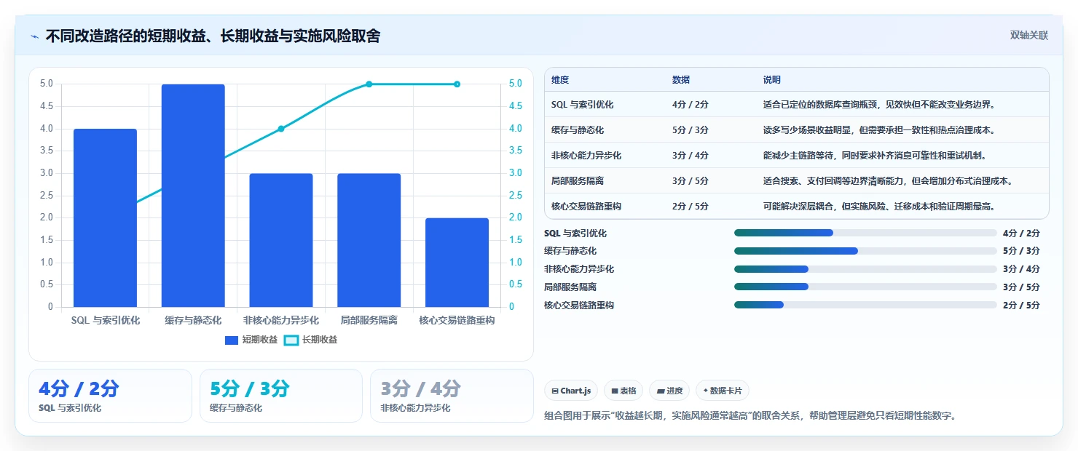Click the line point above 非核心能力异步化

[x=281, y=129]
